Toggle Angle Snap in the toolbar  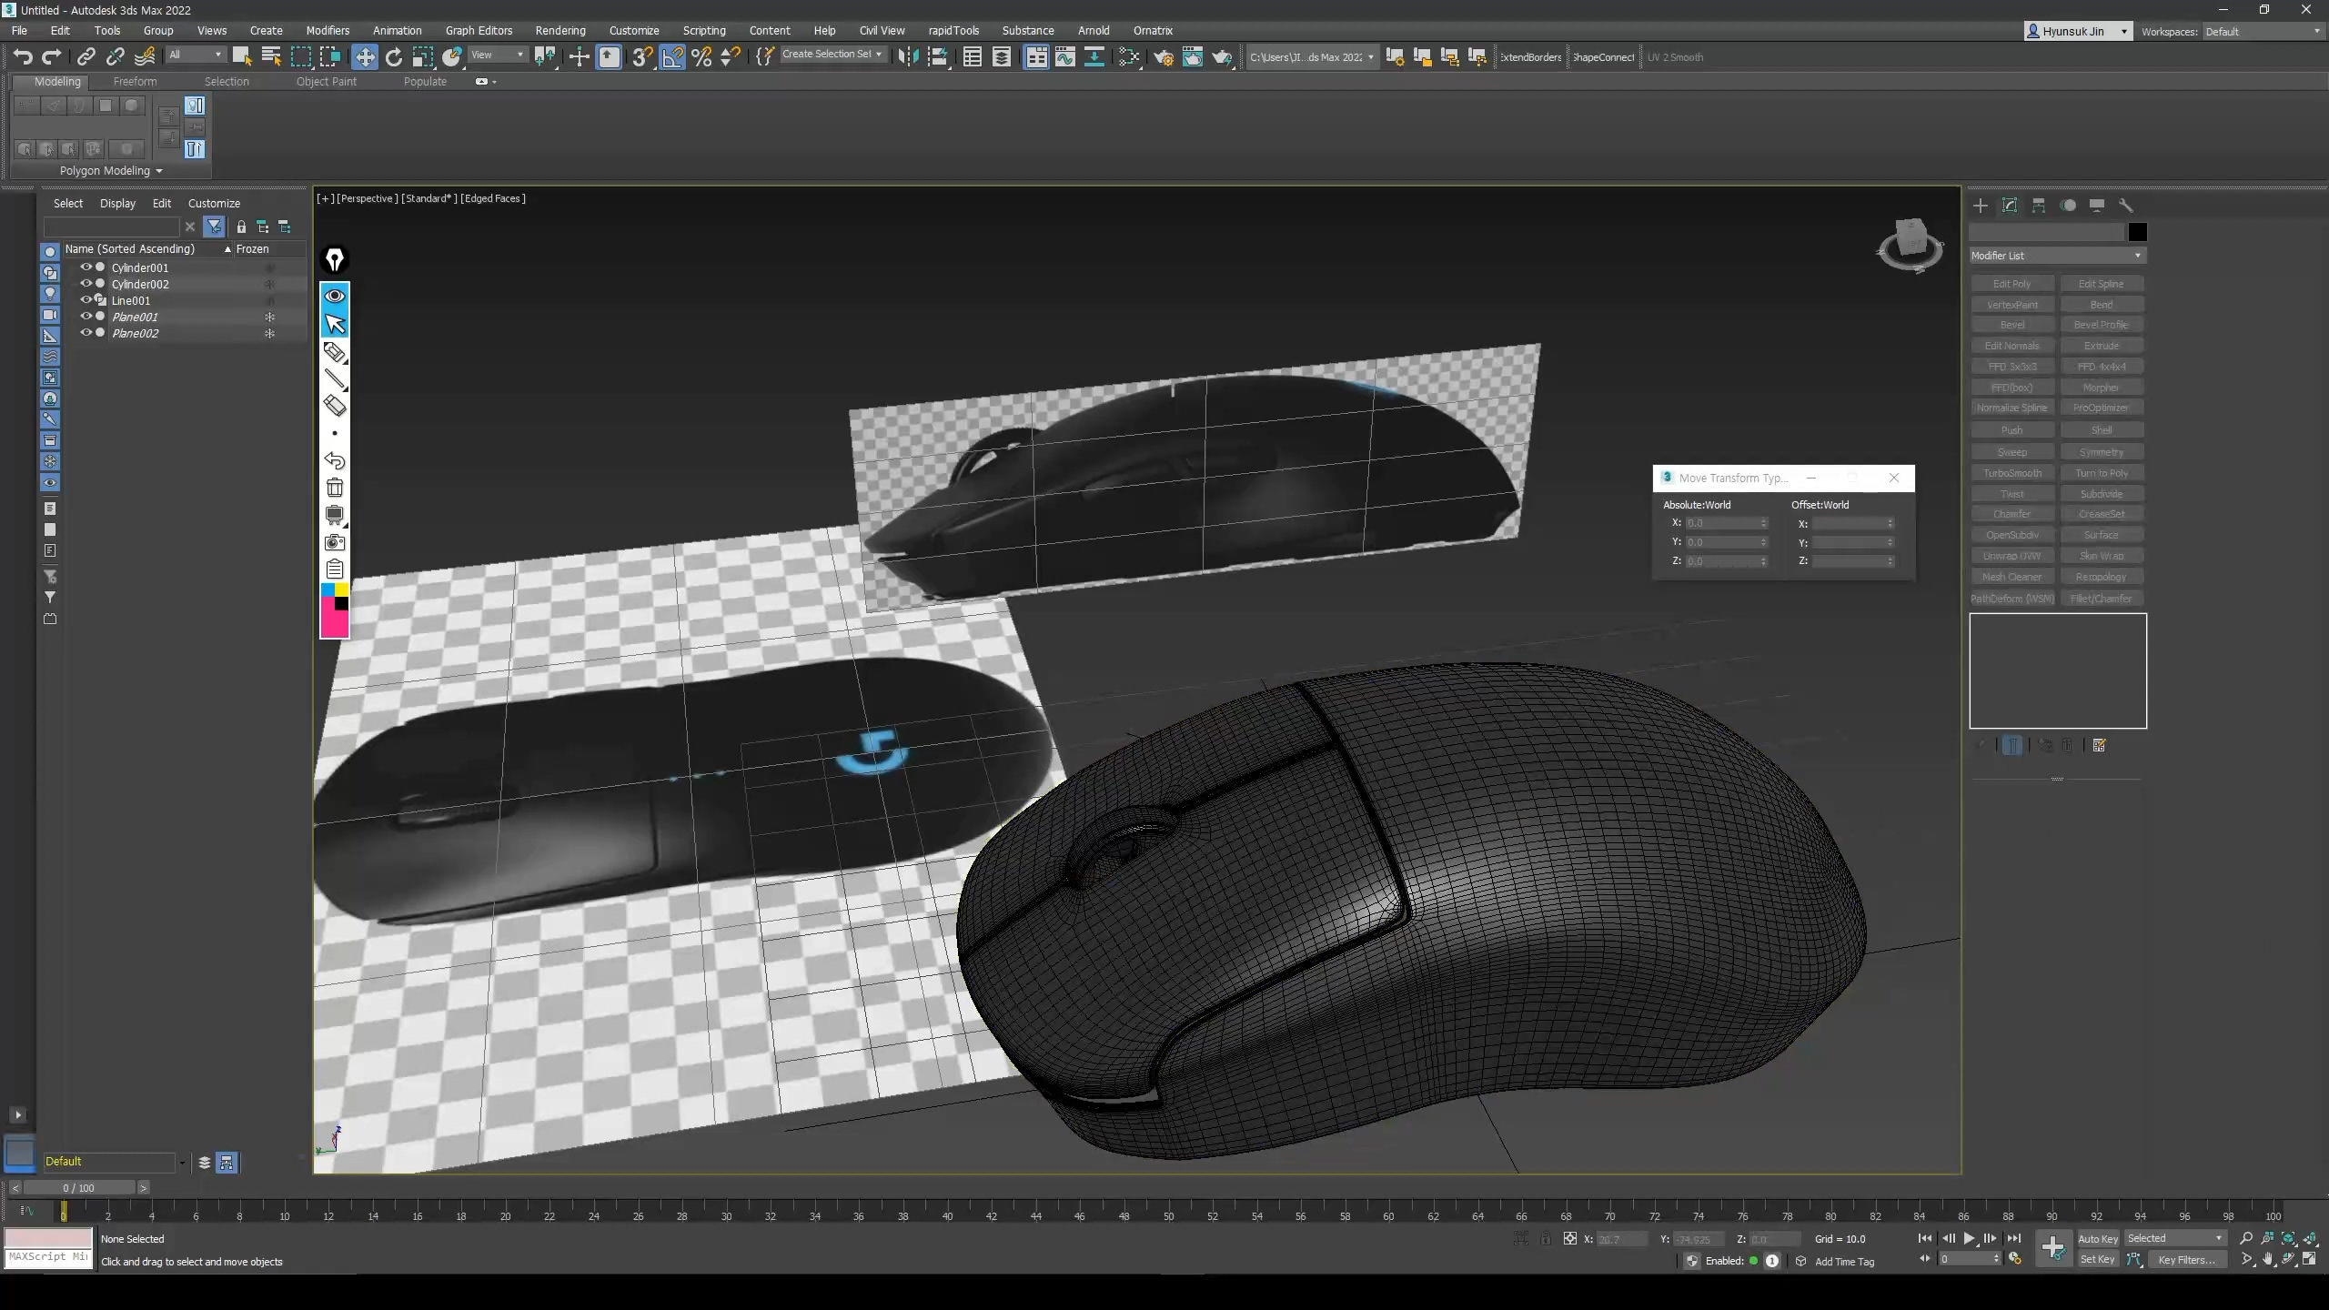pos(672,57)
